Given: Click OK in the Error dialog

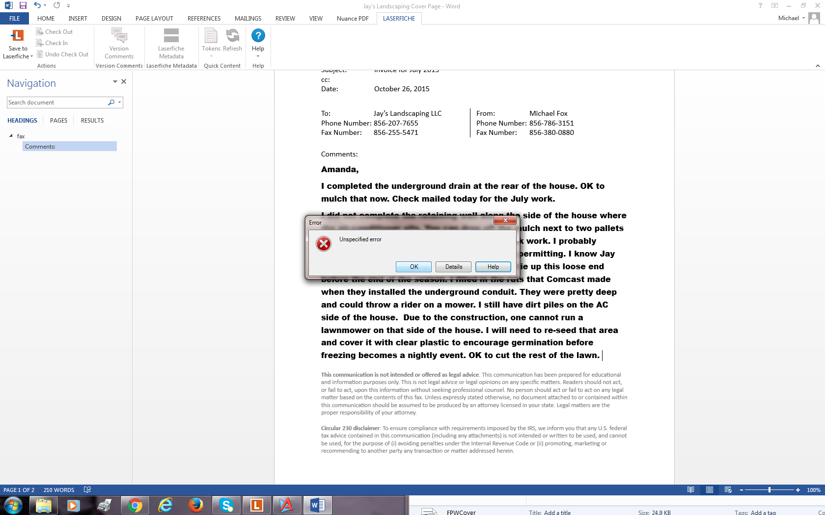Looking at the screenshot, I should point(414,267).
